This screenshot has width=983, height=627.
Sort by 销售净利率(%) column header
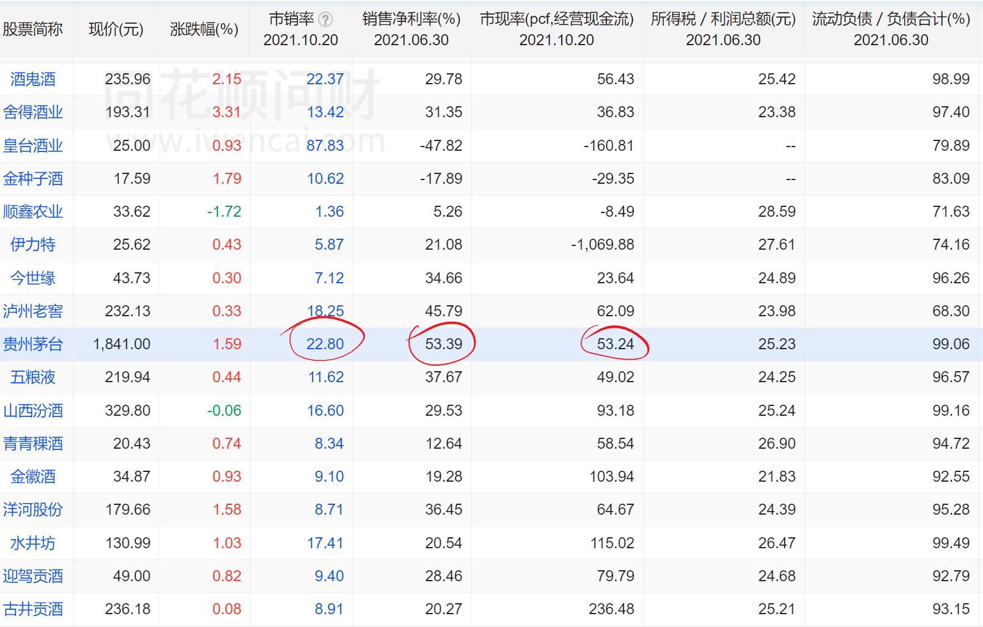[410, 29]
